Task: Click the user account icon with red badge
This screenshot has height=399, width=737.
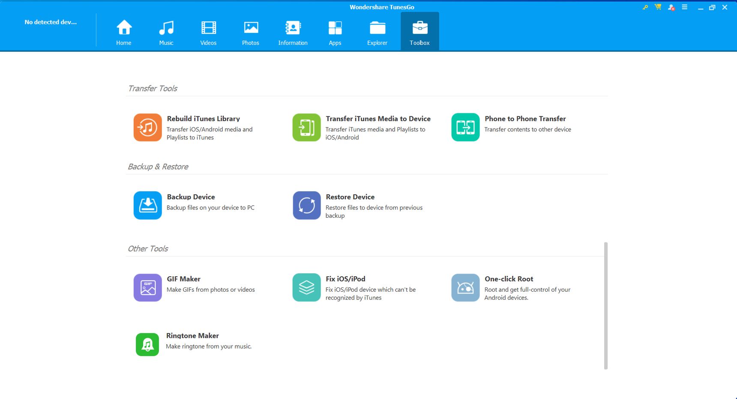Action: (x=671, y=7)
